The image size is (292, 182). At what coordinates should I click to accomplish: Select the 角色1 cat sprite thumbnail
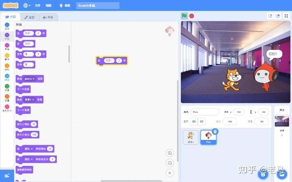click(191, 137)
